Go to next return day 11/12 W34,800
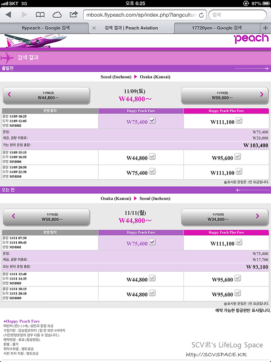This screenshot has height=362, width=271. pos(225,217)
